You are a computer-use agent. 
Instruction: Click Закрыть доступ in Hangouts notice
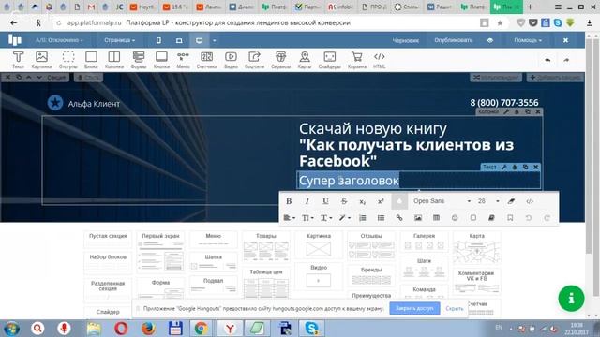pyautogui.click(x=414, y=308)
